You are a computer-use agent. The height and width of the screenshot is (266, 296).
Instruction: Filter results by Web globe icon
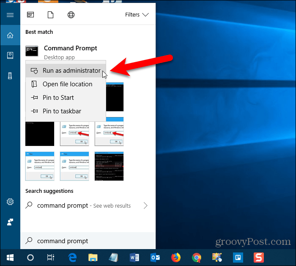pos(71,15)
